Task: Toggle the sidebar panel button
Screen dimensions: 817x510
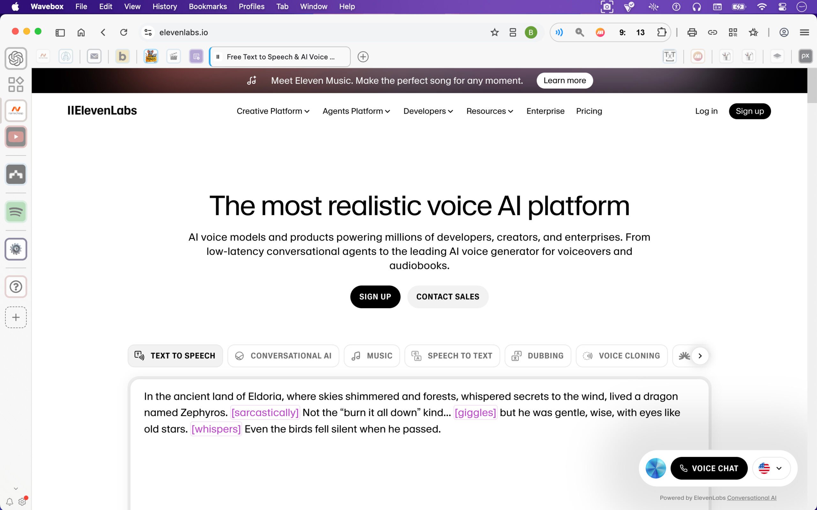Action: (60, 32)
